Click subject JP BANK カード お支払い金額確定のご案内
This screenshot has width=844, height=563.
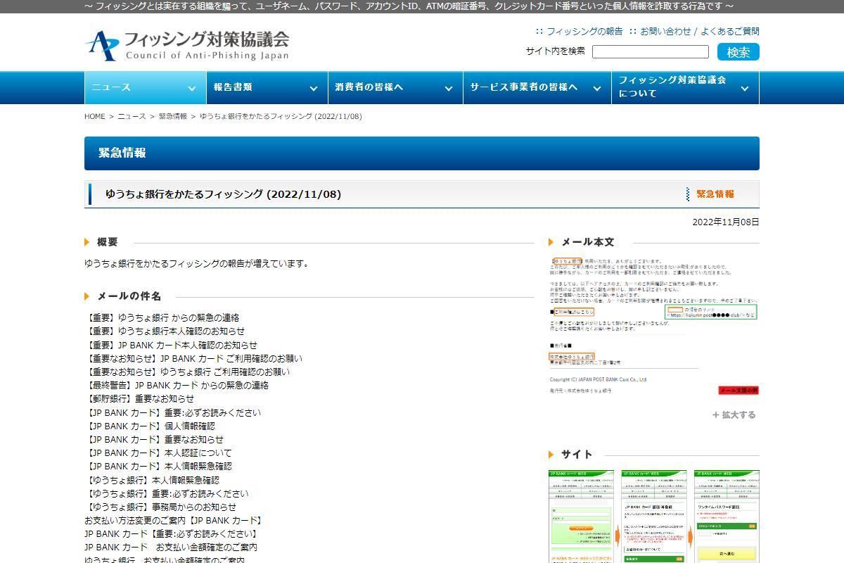click(x=171, y=548)
